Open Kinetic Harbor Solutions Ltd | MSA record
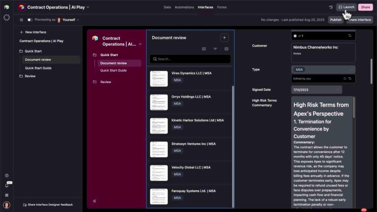Viewport: 377px width, 212px height. (190, 126)
